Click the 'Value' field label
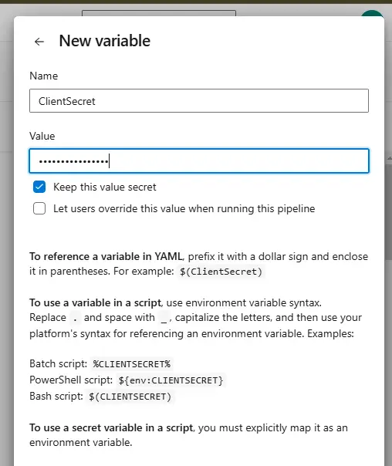Image resolution: width=392 pixels, height=466 pixels. click(x=42, y=136)
